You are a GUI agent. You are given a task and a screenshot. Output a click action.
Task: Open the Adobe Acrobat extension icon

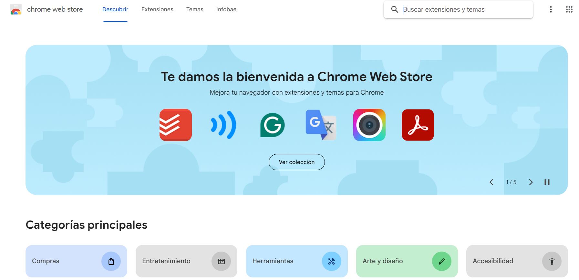[418, 125]
